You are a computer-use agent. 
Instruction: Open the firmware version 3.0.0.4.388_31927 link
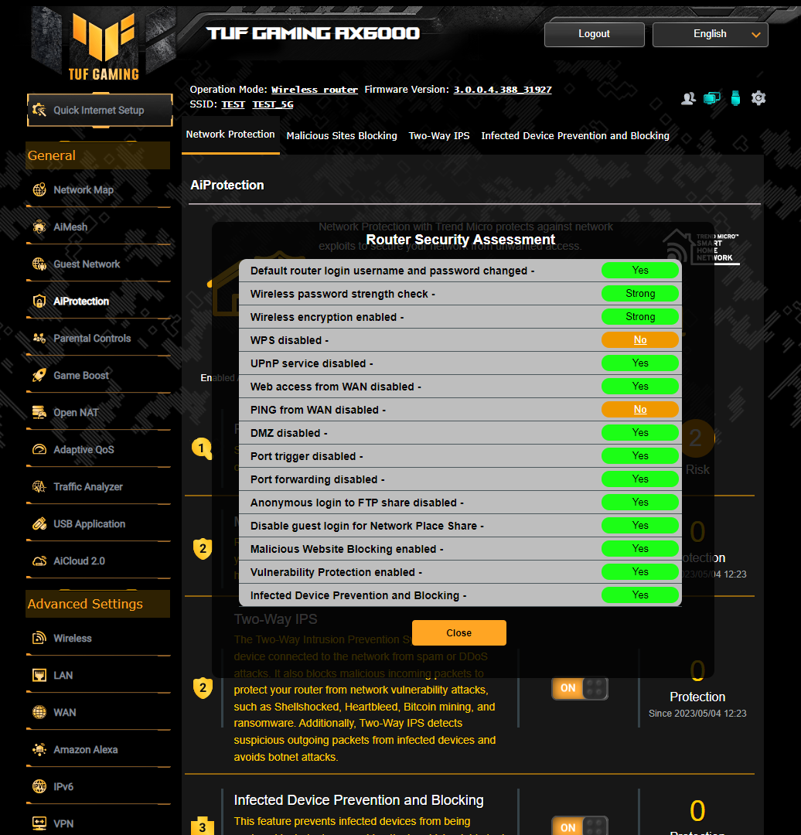[x=503, y=90]
